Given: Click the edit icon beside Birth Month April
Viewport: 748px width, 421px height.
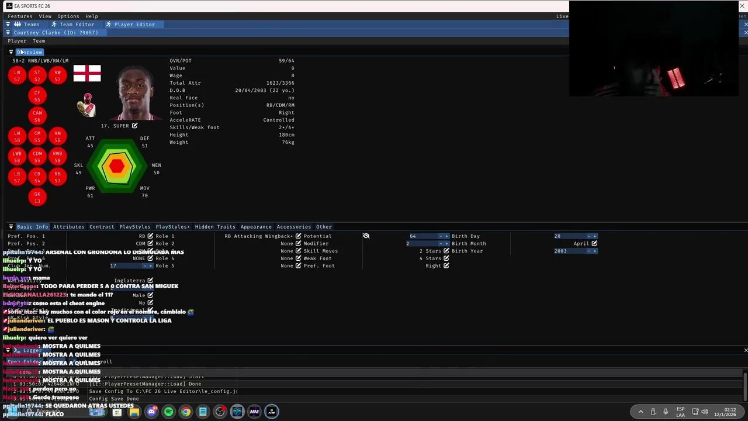Looking at the screenshot, I should point(594,244).
